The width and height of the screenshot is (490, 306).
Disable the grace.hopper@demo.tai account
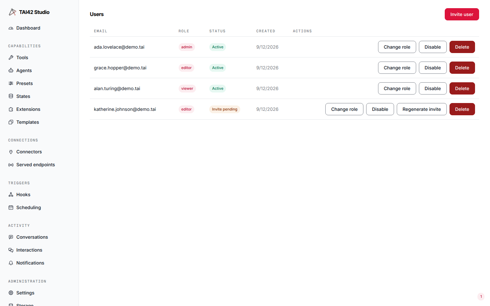pyautogui.click(x=432, y=68)
